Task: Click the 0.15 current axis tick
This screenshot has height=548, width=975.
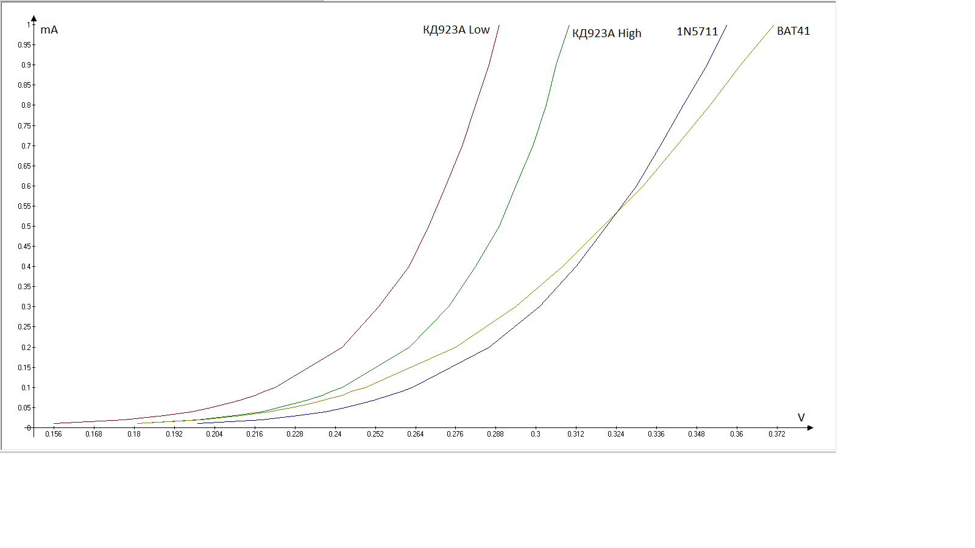Action: [24, 368]
